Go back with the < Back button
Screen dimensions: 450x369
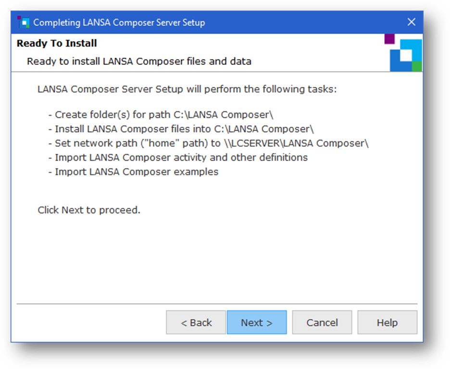click(x=196, y=322)
